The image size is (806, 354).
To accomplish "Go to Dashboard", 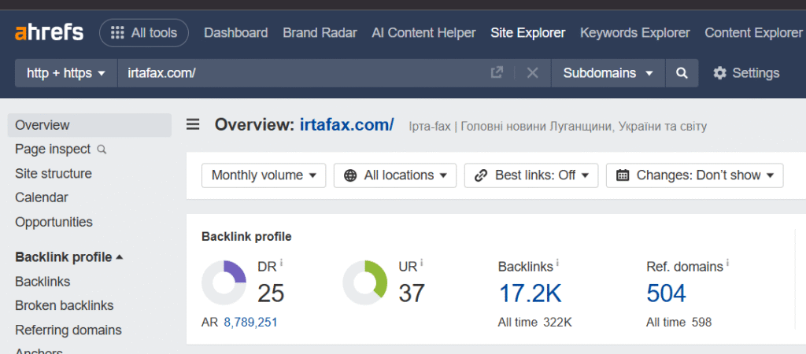I will pos(236,33).
